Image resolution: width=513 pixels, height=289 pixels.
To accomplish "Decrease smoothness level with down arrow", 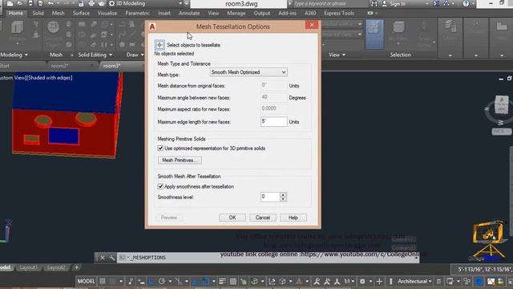I will (x=283, y=199).
